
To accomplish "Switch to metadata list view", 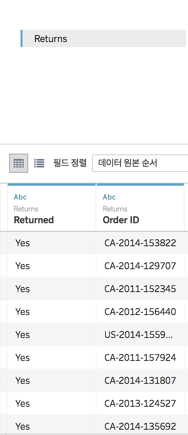I will (39, 163).
